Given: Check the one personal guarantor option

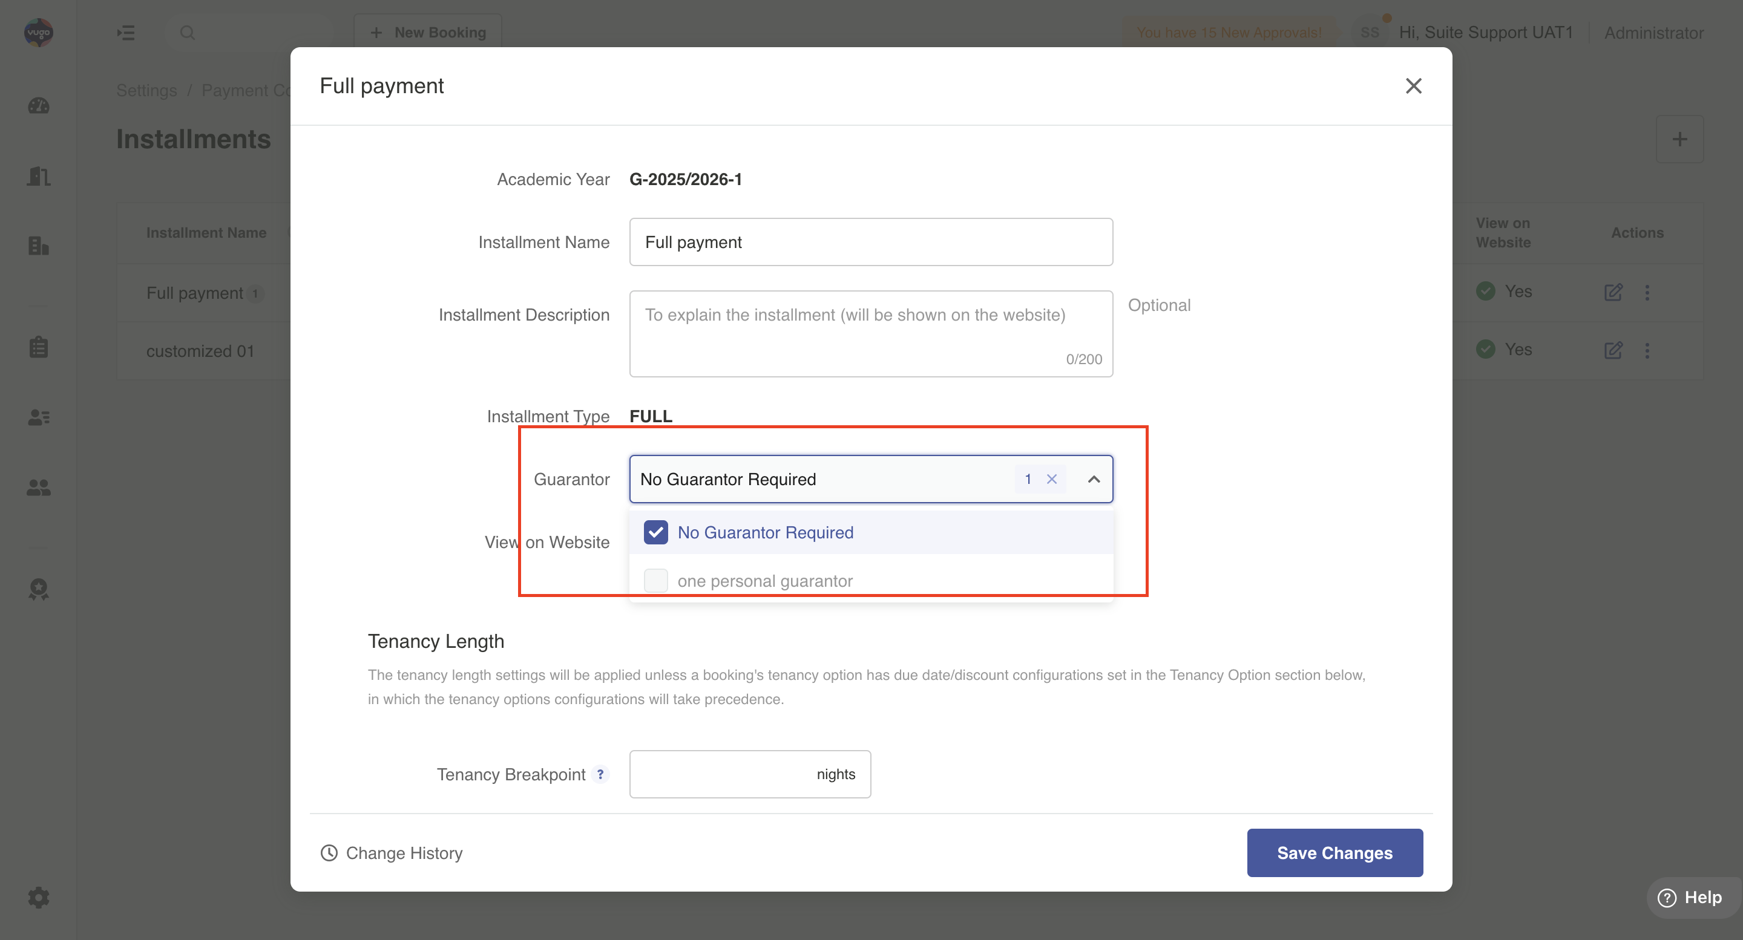Looking at the screenshot, I should [x=655, y=580].
